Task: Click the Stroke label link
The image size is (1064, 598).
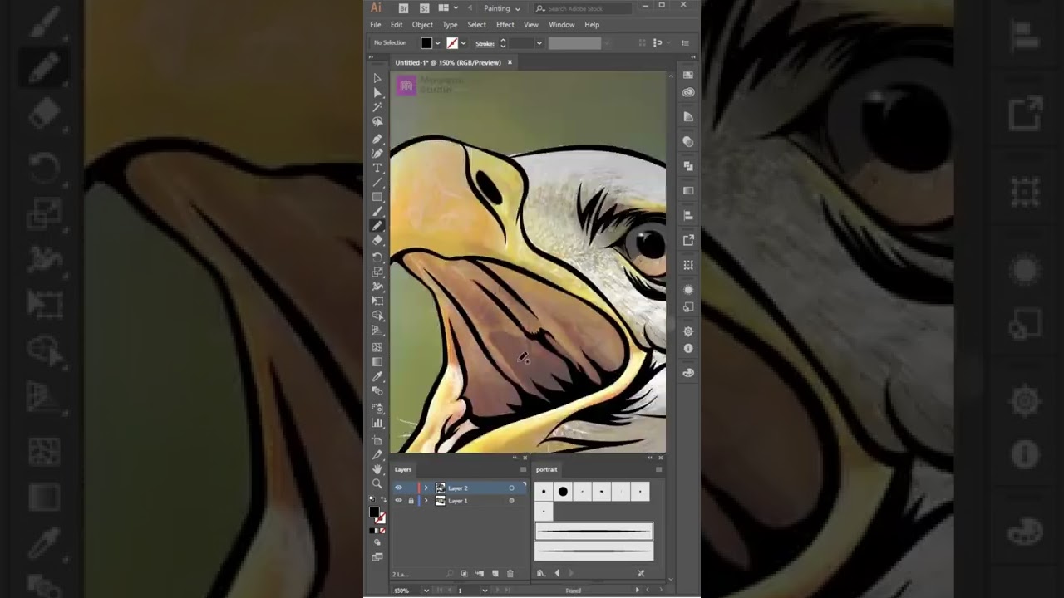Action: pyautogui.click(x=485, y=43)
